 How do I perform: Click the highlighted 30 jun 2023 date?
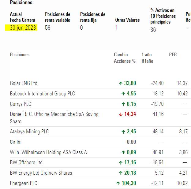(x=23, y=28)
